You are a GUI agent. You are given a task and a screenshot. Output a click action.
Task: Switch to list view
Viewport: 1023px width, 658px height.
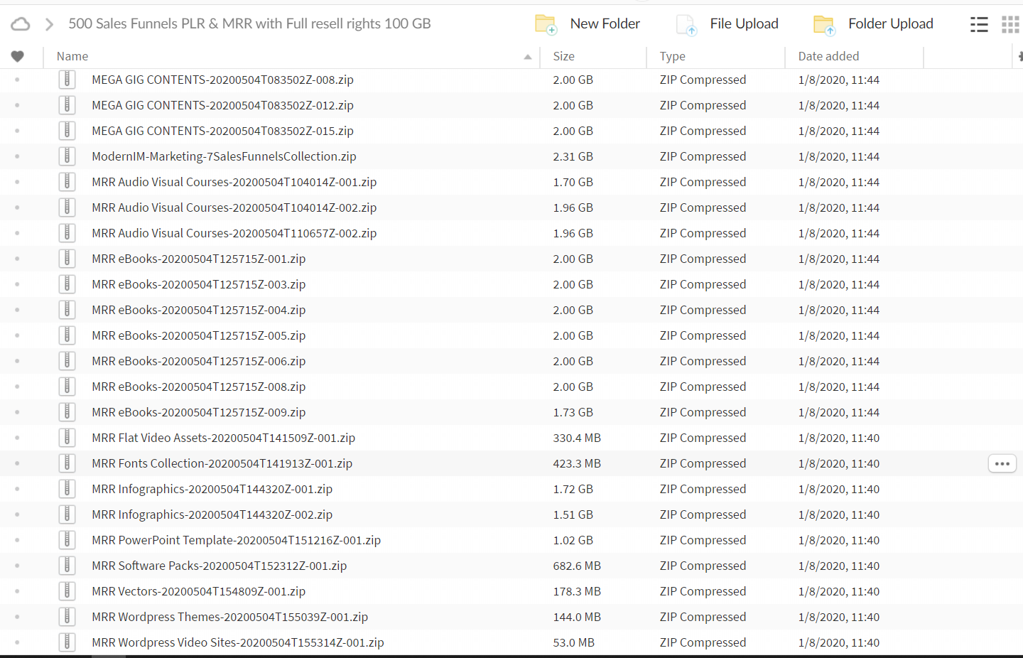(979, 25)
